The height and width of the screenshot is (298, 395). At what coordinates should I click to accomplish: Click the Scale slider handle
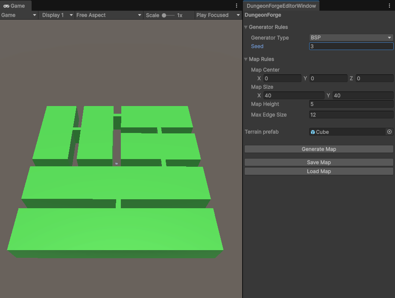click(x=164, y=15)
